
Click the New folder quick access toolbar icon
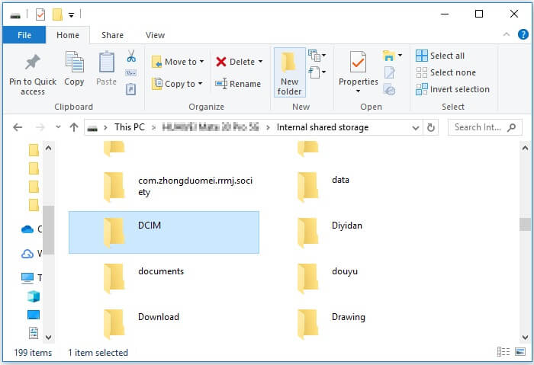[x=57, y=14]
